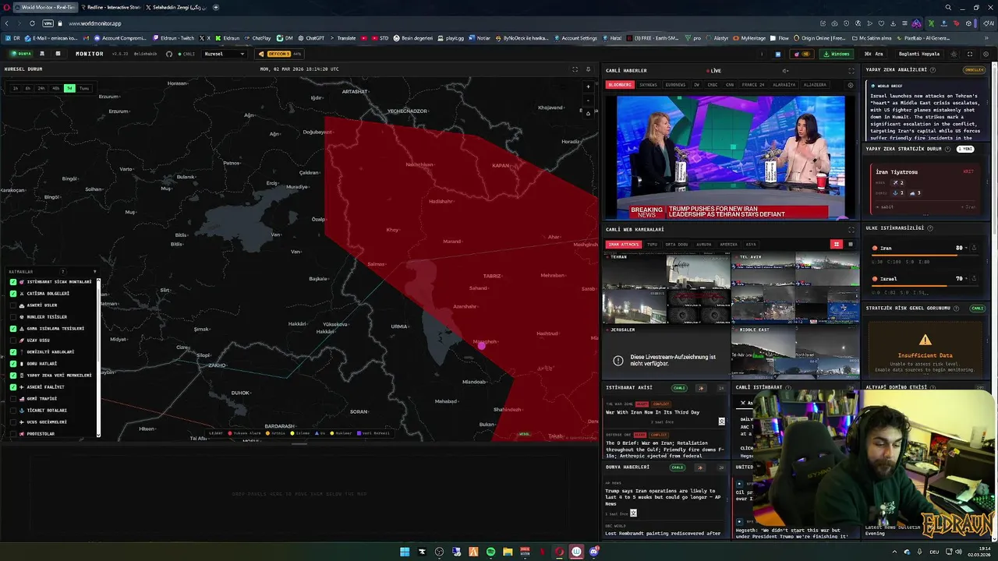Enable the Askeri Üsler layer
The height and width of the screenshot is (561, 998).
pyautogui.click(x=13, y=305)
